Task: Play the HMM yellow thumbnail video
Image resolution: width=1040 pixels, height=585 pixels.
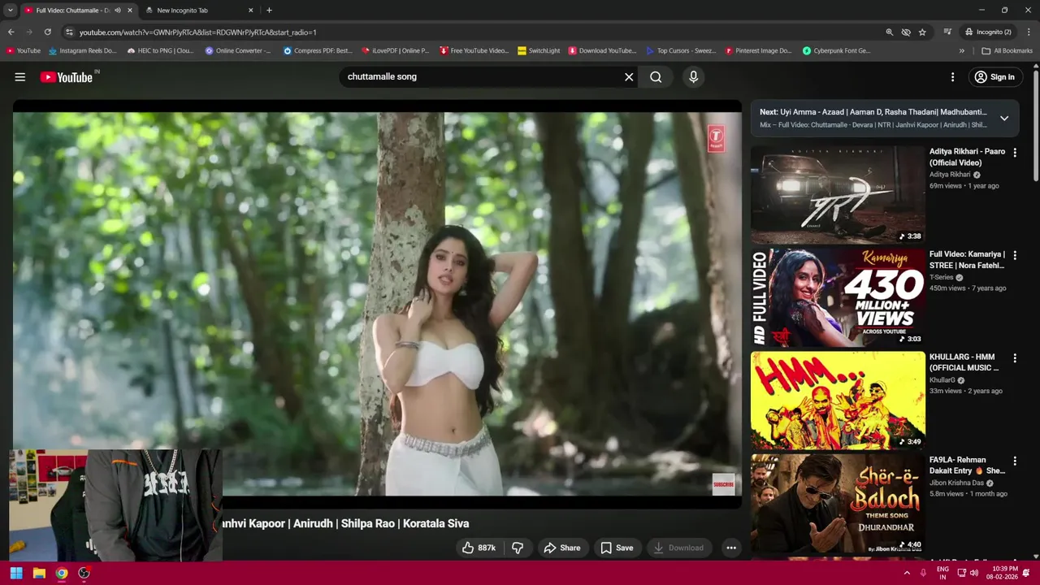Action: [x=838, y=401]
